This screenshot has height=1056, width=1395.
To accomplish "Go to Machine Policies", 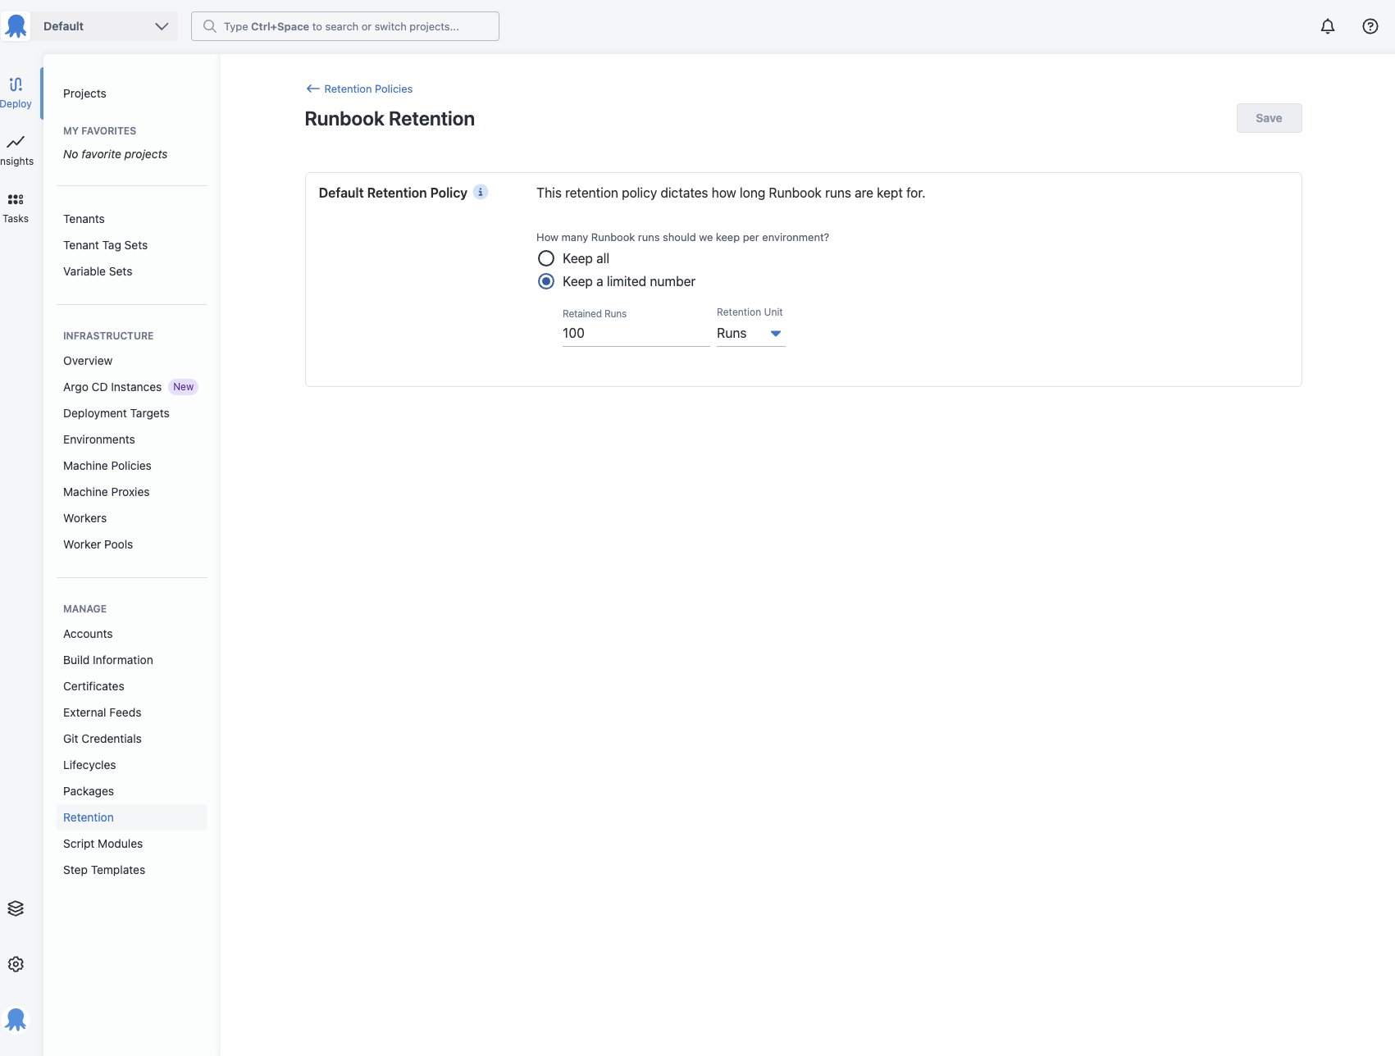I will click(107, 466).
